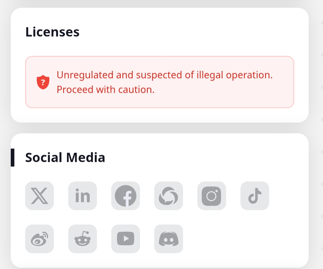Open the YouTube channel icon

[126, 239]
